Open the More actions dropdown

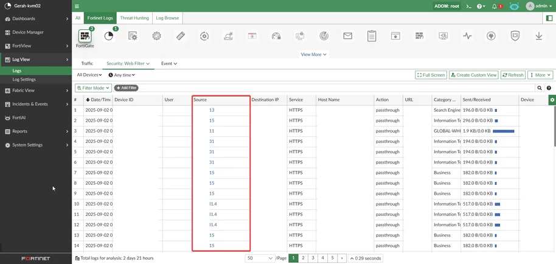point(540,75)
